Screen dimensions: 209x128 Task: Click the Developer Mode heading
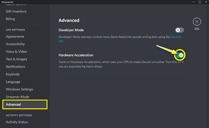(x=71, y=30)
